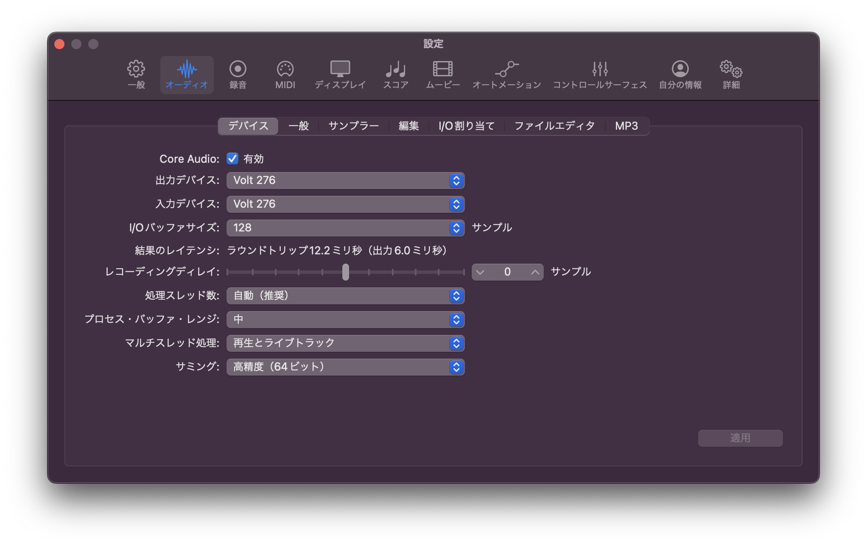Switch to the I/O割り当て tab
Viewport: 867px width, 546px height.
[x=467, y=126]
